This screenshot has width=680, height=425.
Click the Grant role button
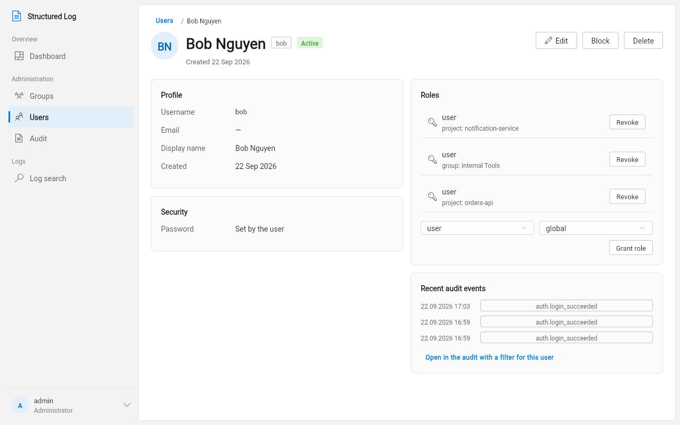point(631,248)
